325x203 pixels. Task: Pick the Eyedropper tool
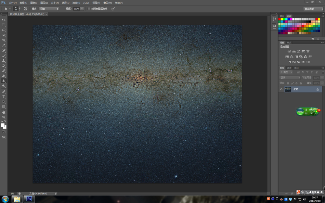(4, 45)
